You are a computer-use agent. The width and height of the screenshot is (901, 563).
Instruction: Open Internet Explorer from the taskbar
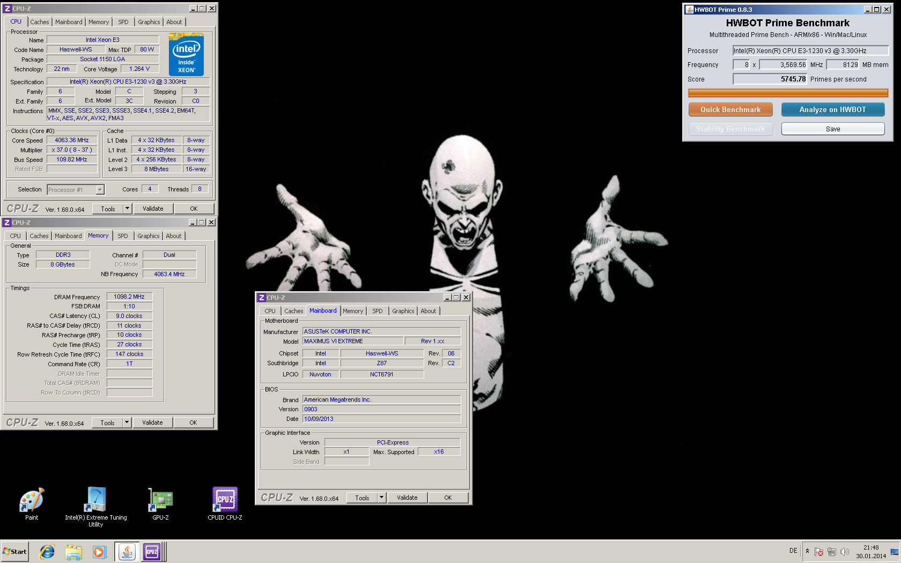pyautogui.click(x=47, y=552)
